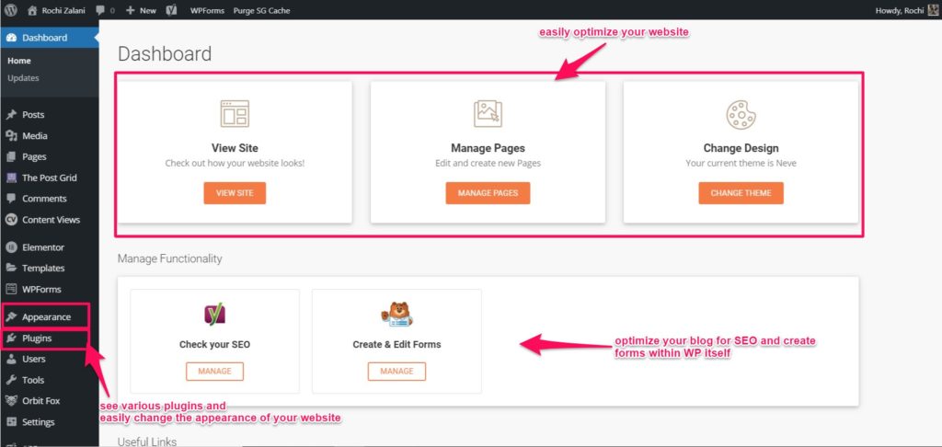Click the comments bubble icon in admin bar
942x447 pixels.
pyautogui.click(x=100, y=9)
